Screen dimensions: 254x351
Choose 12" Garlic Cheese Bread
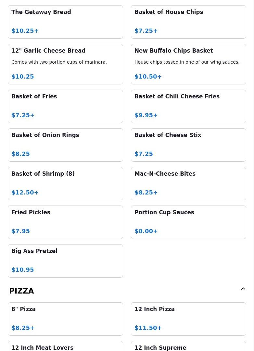pyautogui.click(x=65, y=64)
